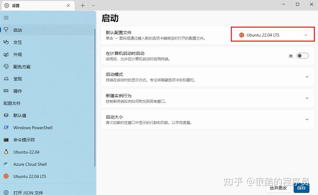Click the 呈现 (Rendering) sidebar icon
The image size is (318, 195).
point(6,79)
